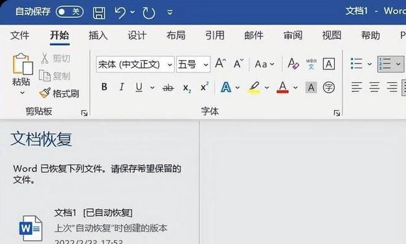406x244 pixels.
Task: Align text right
Action: click(392, 87)
